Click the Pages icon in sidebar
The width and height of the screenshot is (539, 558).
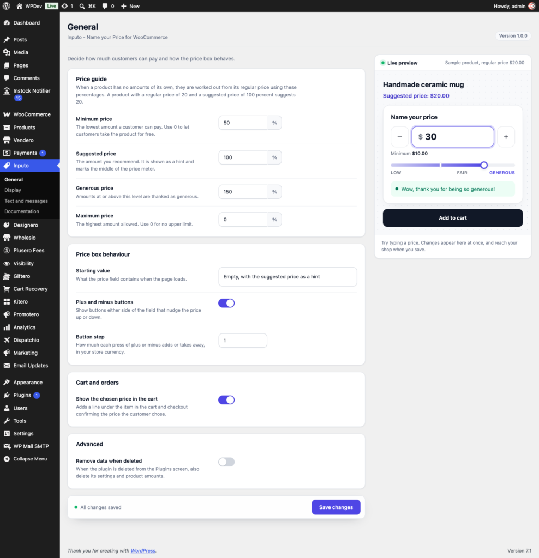(7, 65)
